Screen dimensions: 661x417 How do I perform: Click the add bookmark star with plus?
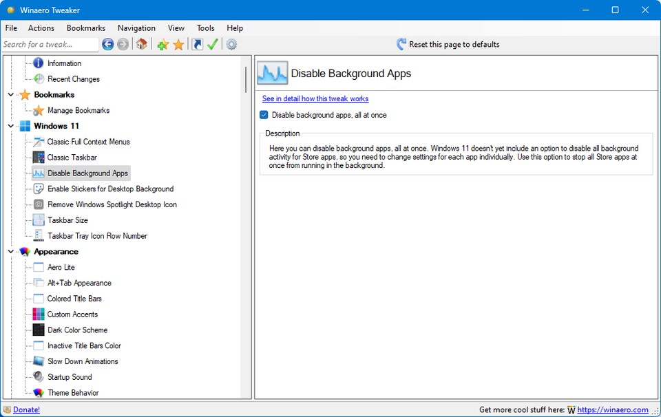point(162,45)
